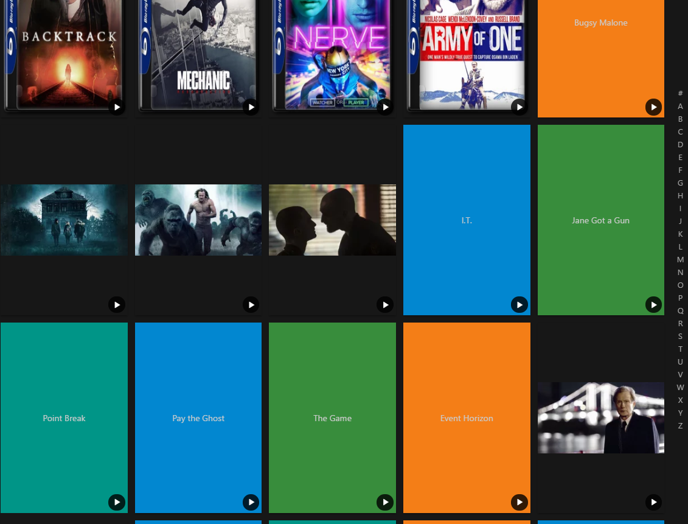Viewport: 688px width, 524px height.
Task: Jump to letter I in alphabet index
Action: [680, 209]
